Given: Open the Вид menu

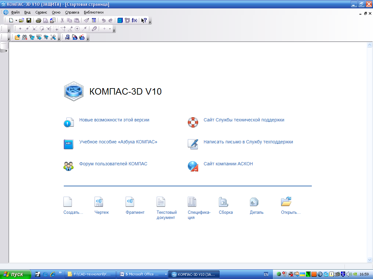Looking at the screenshot, I should (x=27, y=12).
